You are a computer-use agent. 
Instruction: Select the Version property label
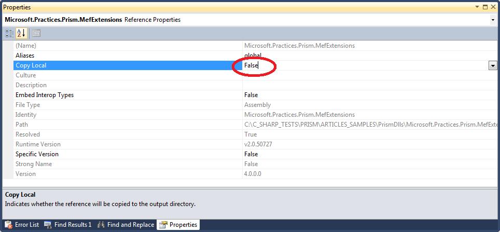[26, 174]
